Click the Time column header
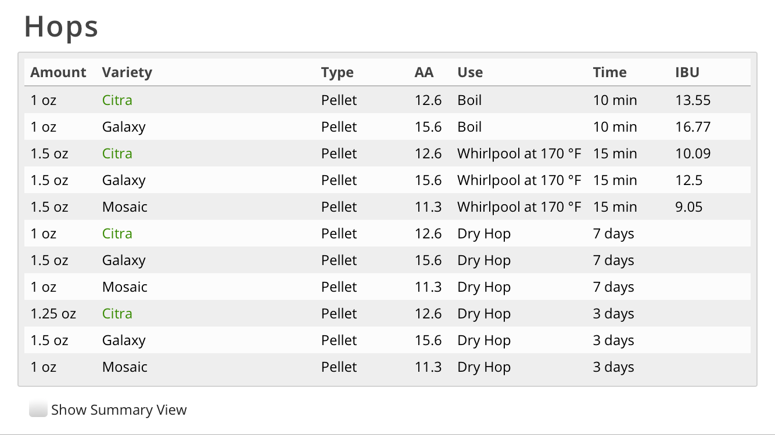775x435 pixels. click(610, 72)
